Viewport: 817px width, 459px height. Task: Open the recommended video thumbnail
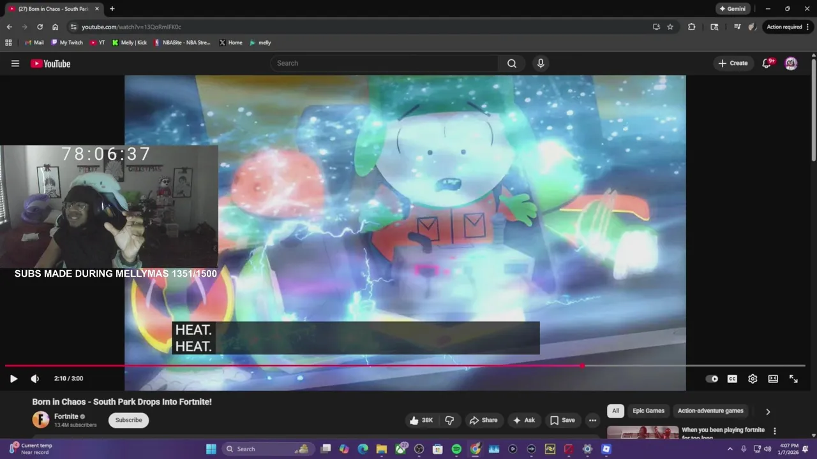(643, 432)
